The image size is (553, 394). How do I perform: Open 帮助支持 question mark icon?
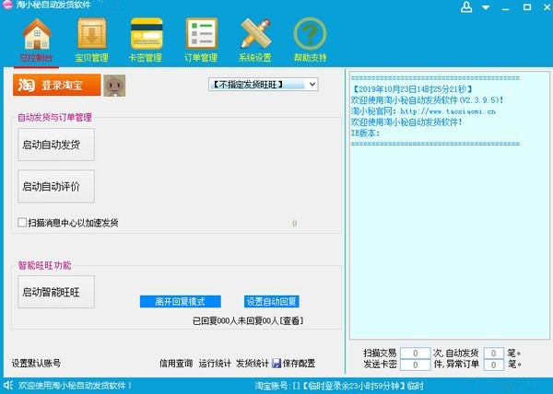coord(310,34)
